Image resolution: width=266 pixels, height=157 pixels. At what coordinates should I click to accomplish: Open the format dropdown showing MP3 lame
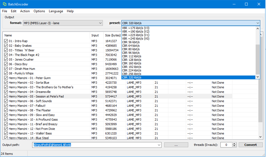63,23
